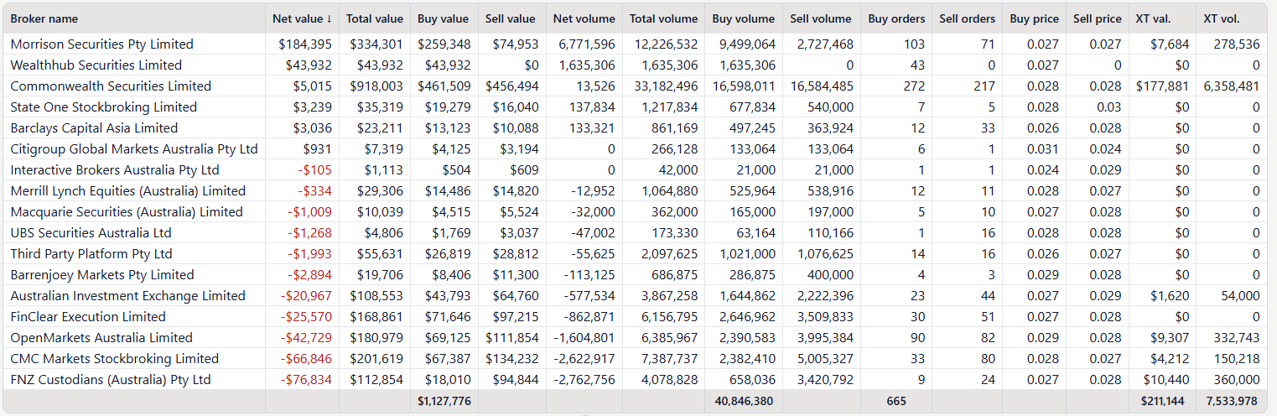Select Barrenjoey Markets Pty Limited name
Screen dimensions: 1277x416
(102, 274)
